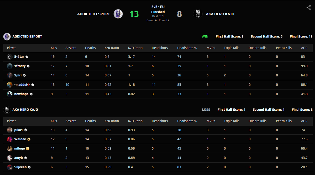Open -maddeN- player profile link
Image resolution: width=315 pixels, height=175 pixels.
22,85
